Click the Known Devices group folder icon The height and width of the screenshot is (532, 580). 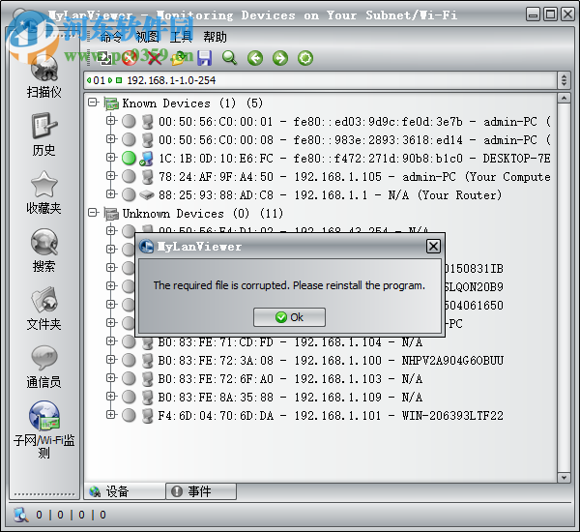pos(111,103)
